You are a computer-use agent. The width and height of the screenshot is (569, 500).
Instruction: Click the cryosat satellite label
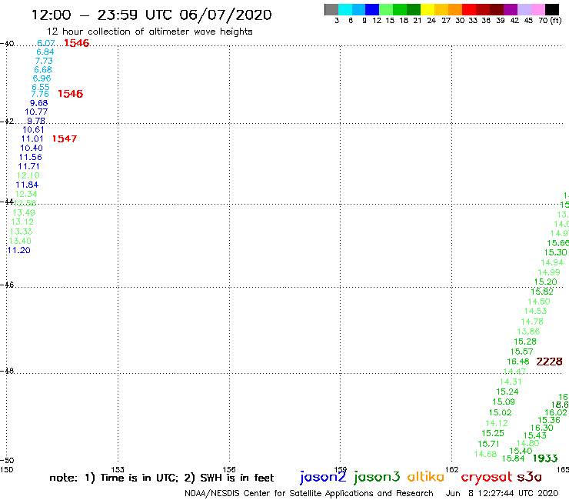click(x=487, y=478)
